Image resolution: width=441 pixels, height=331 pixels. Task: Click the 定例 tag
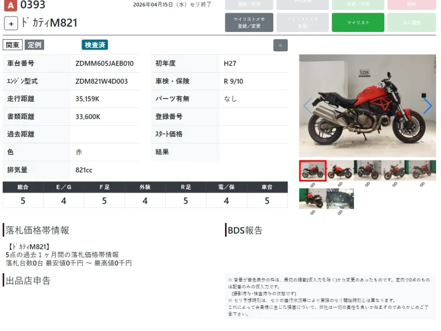(x=34, y=45)
